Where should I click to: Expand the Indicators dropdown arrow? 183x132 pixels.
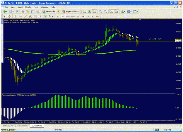point(125,11)
